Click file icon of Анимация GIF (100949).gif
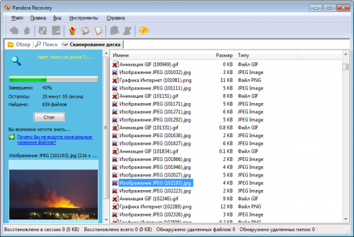Viewport: 354px width, 237px height. (115, 64)
